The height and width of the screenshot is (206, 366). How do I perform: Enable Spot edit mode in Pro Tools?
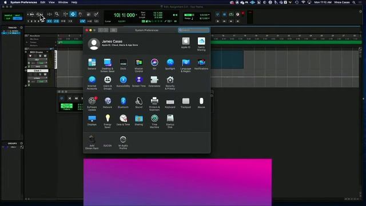18,15
